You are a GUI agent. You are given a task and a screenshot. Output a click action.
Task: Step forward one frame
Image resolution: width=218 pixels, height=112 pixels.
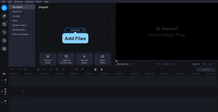[171, 64]
